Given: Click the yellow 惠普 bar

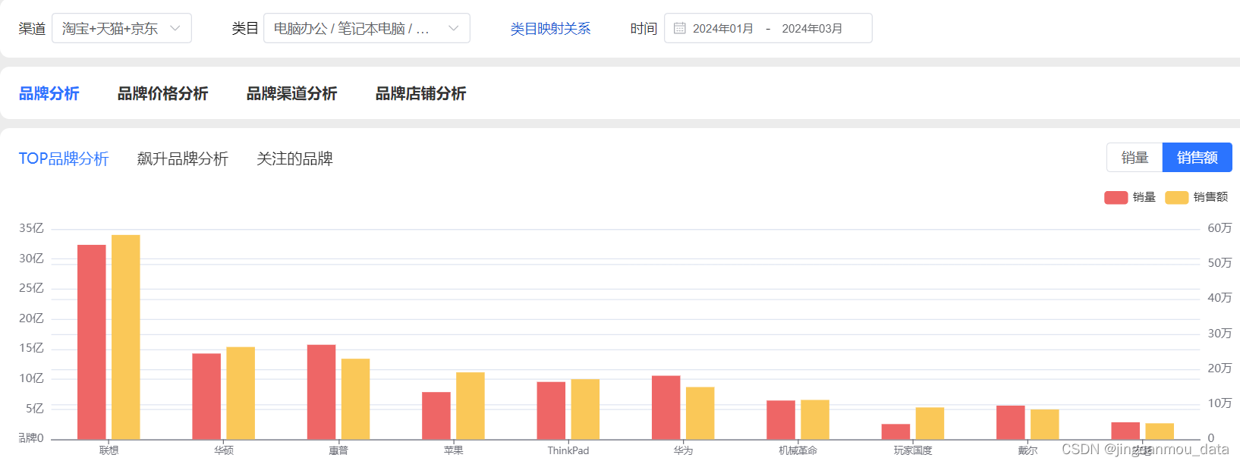Looking at the screenshot, I should (356, 399).
